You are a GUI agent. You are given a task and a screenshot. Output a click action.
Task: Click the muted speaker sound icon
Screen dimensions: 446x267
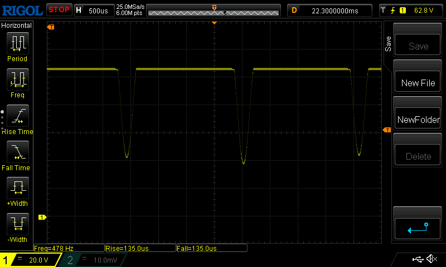point(432,259)
